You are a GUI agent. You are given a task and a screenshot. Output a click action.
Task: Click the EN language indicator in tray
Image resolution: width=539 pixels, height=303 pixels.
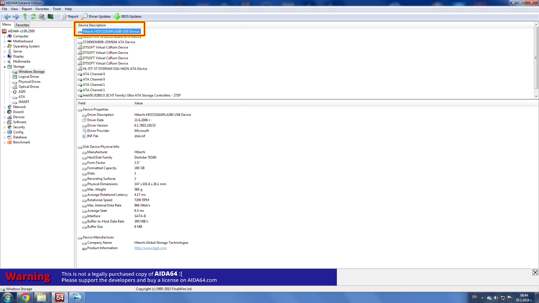[475, 297]
